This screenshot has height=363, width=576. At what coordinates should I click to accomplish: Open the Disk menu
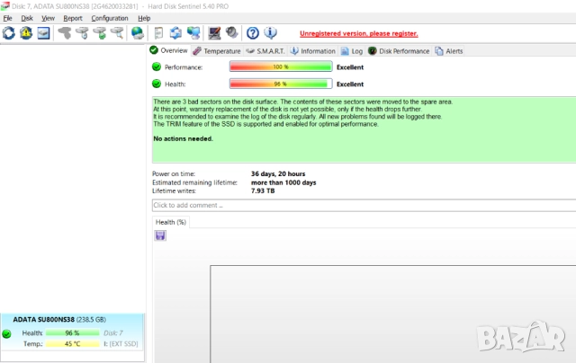point(27,18)
